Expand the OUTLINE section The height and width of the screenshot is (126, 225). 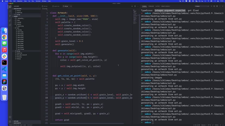[x=16, y=121]
